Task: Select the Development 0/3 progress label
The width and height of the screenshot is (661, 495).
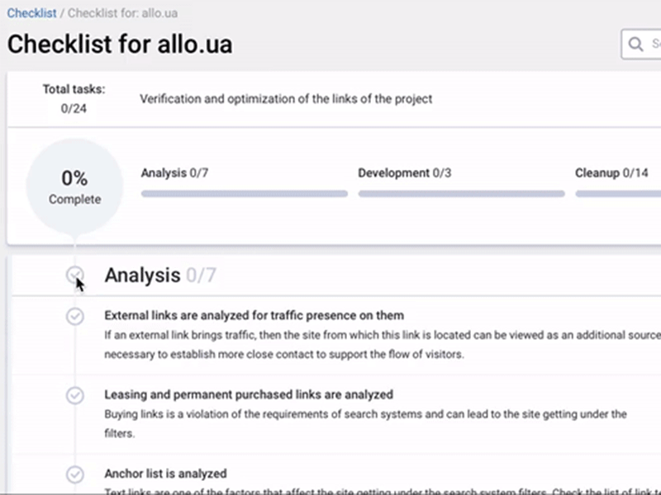Action: click(404, 173)
